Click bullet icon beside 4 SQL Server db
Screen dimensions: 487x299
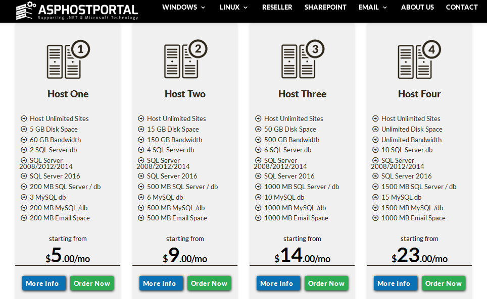[141, 150]
